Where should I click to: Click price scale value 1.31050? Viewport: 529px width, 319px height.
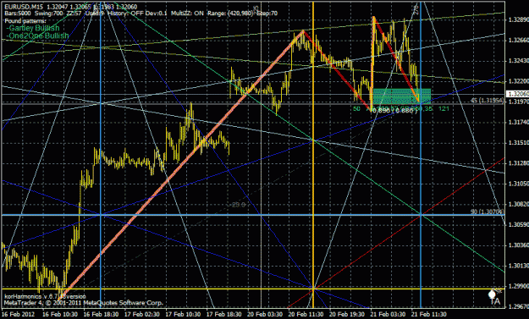[519, 184]
